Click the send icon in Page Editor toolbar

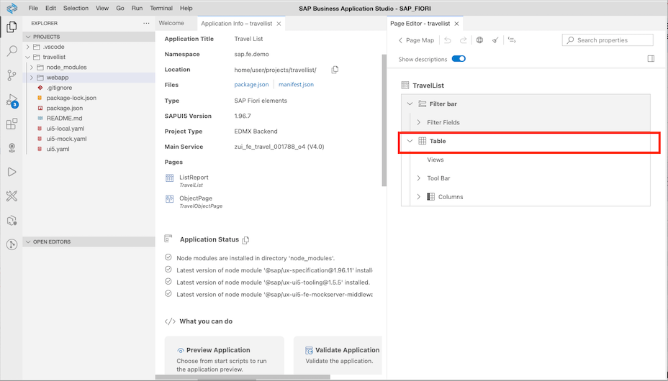point(495,40)
